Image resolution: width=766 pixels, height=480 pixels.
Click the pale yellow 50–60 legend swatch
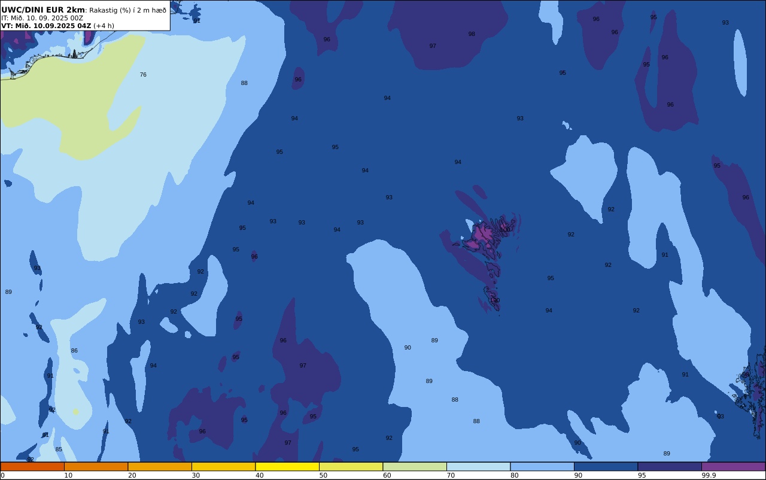(351, 466)
